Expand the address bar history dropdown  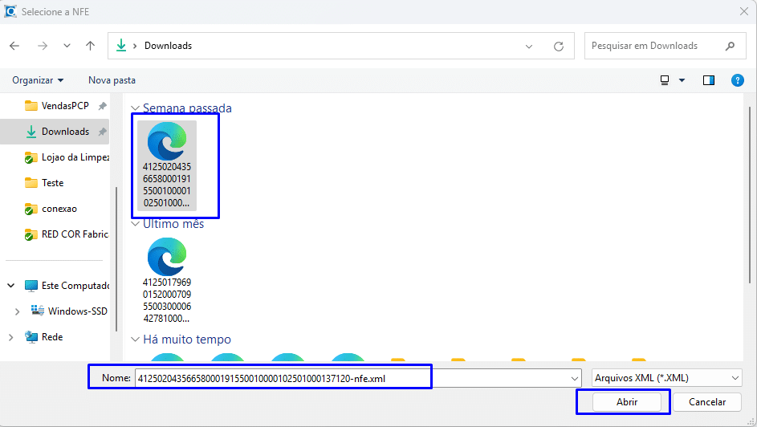(x=529, y=46)
